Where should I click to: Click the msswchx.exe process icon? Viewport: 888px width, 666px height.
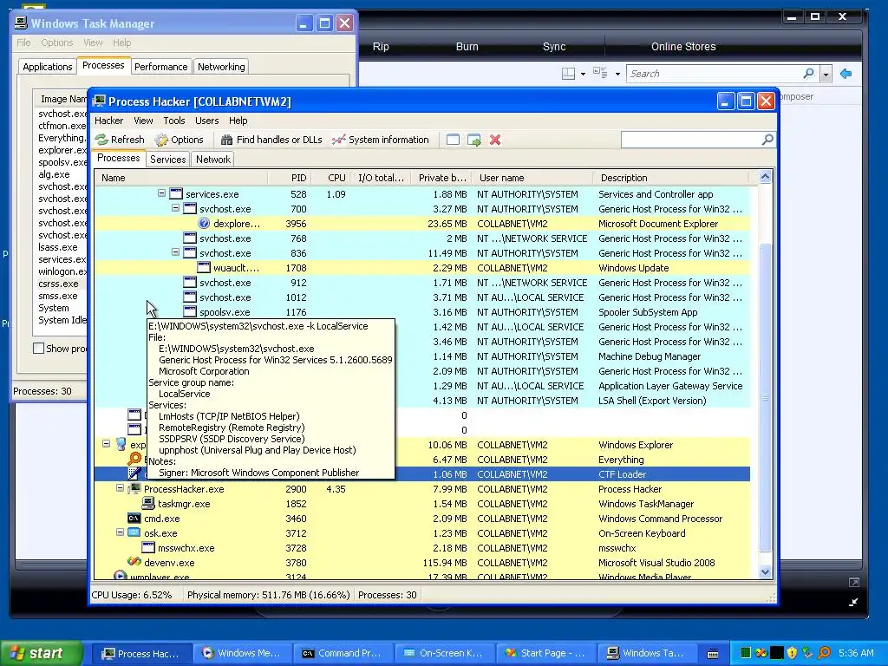pyautogui.click(x=148, y=548)
